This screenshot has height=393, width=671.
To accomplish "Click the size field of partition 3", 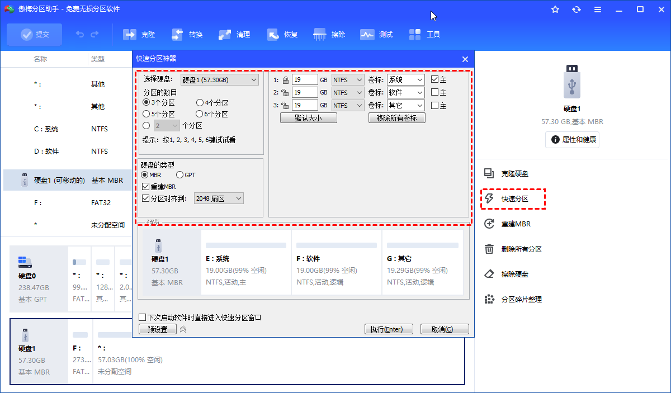I will click(305, 105).
